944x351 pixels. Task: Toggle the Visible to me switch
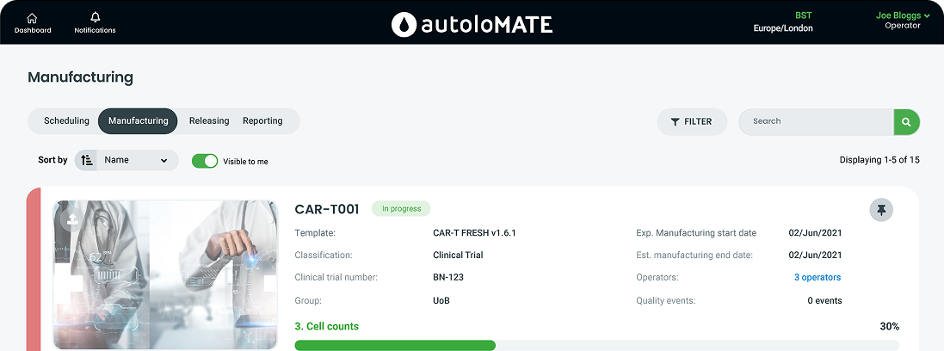tap(205, 161)
